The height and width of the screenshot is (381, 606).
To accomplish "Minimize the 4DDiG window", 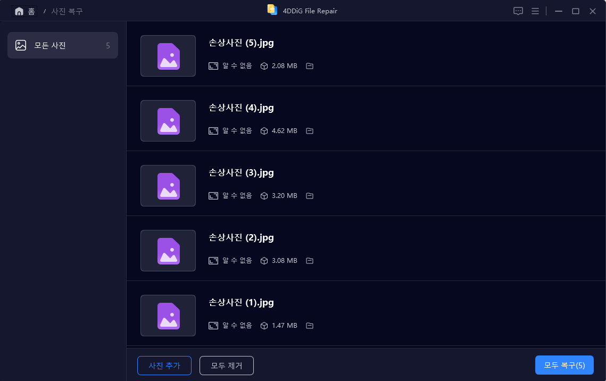I will [559, 11].
